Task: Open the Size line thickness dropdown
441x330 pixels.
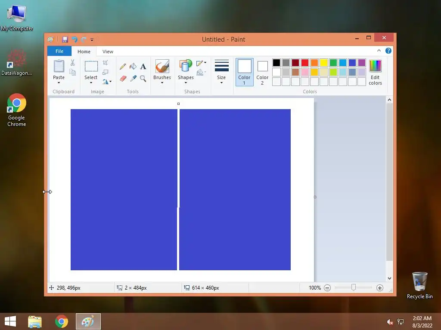Action: point(221,72)
